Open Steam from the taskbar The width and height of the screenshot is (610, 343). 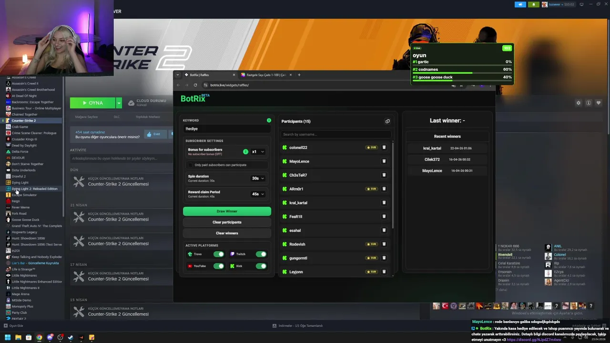pos(71,337)
